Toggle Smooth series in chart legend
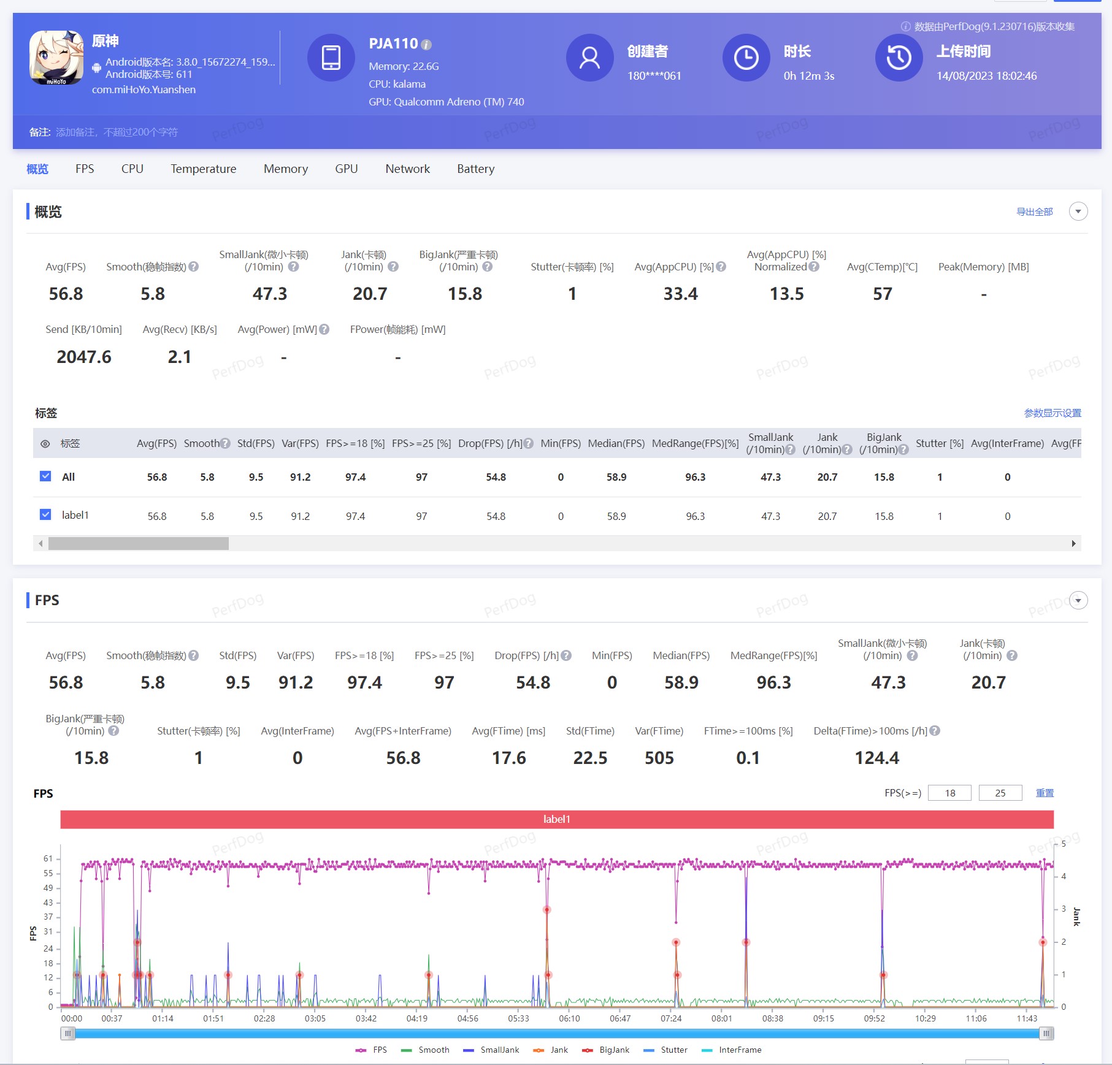This screenshot has width=1112, height=1065. [x=425, y=1050]
